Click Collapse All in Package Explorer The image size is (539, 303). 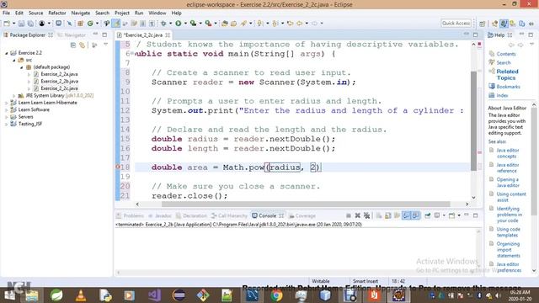tap(73, 45)
